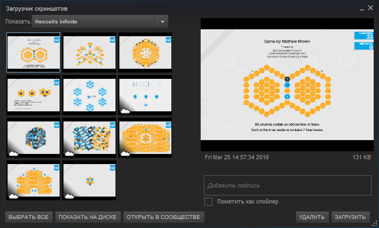
Task: Click cloud icon on full orange grid thumbnail
Action: (x=125, y=153)
